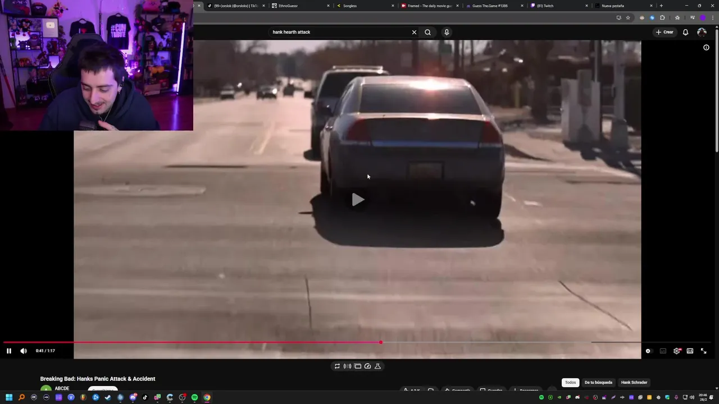The image size is (719, 404).
Task: Select the Todos filter chip
Action: (570, 383)
